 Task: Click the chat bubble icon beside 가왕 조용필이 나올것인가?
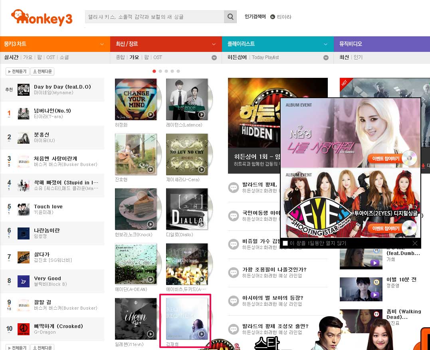(234, 273)
